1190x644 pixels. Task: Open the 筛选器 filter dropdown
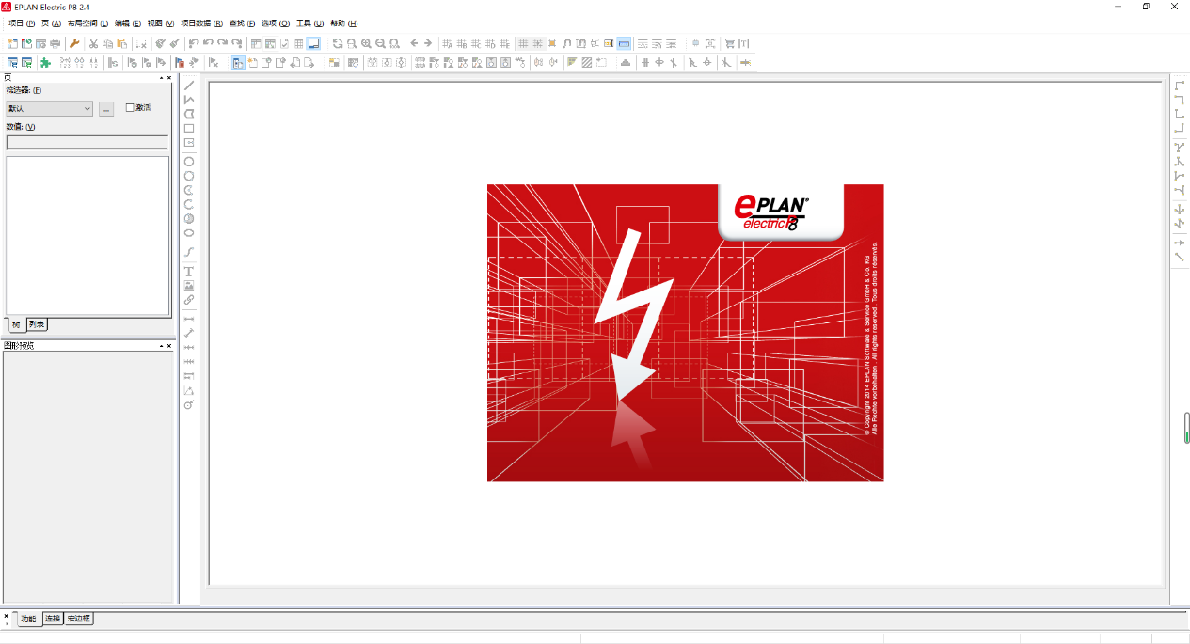tap(49, 109)
